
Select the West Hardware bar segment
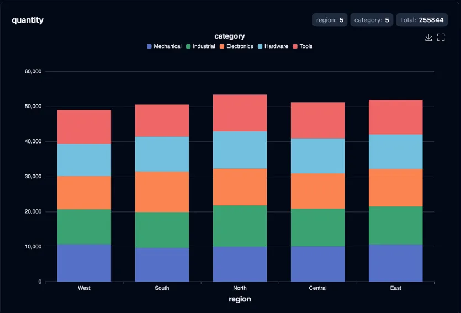(x=84, y=160)
